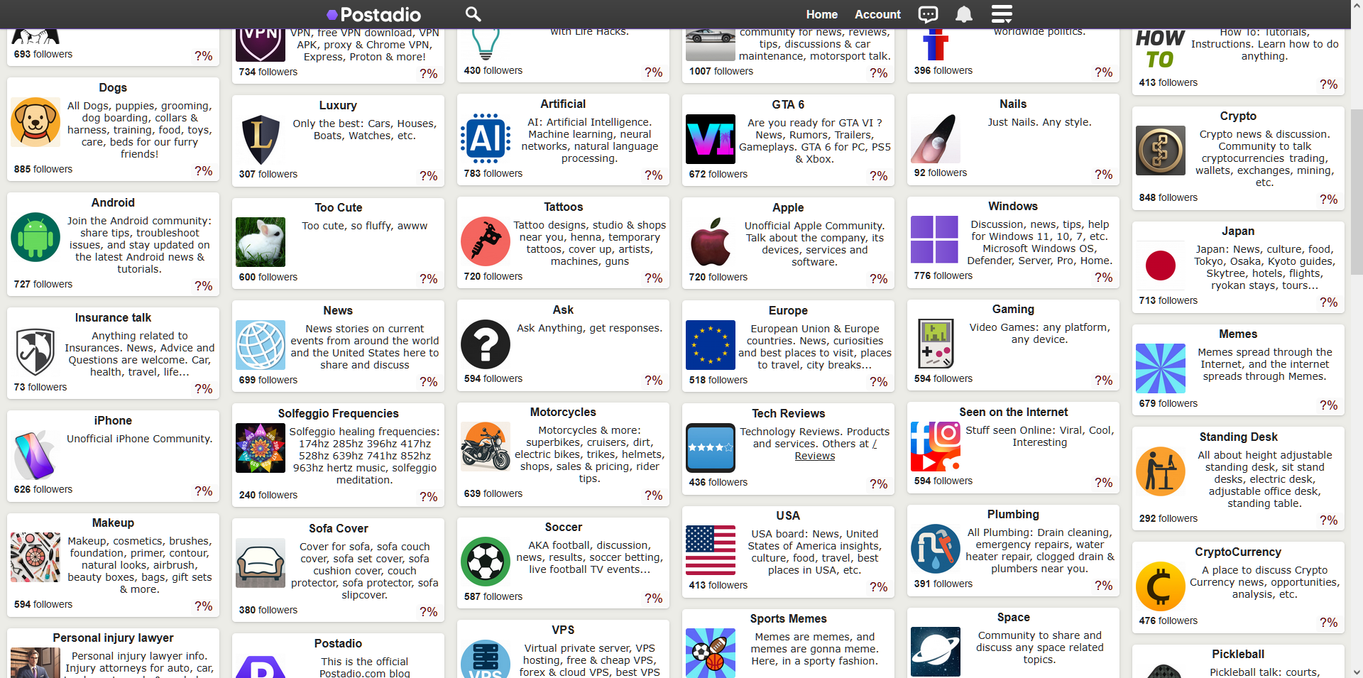Image resolution: width=1363 pixels, height=678 pixels.
Task: Click the Seen on the Internet social icon
Action: 936,447
